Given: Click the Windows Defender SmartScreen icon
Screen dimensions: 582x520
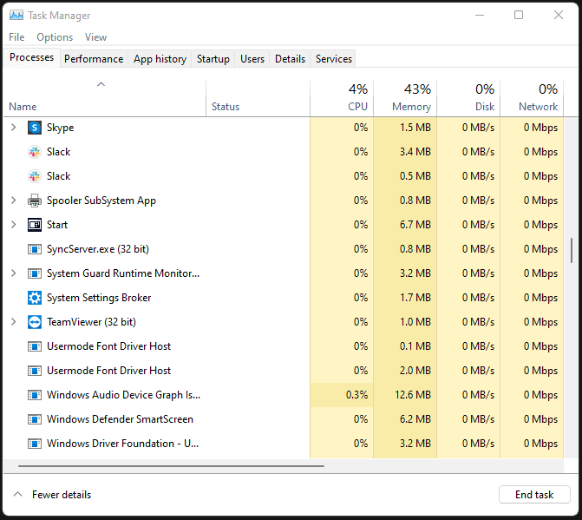Looking at the screenshot, I should click(x=35, y=419).
